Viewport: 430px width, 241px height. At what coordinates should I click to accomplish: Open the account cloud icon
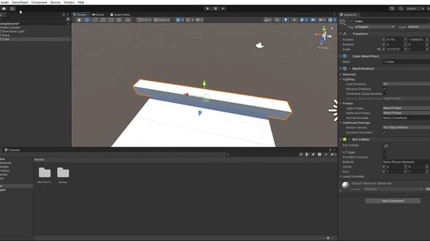pyautogui.click(x=4, y=9)
